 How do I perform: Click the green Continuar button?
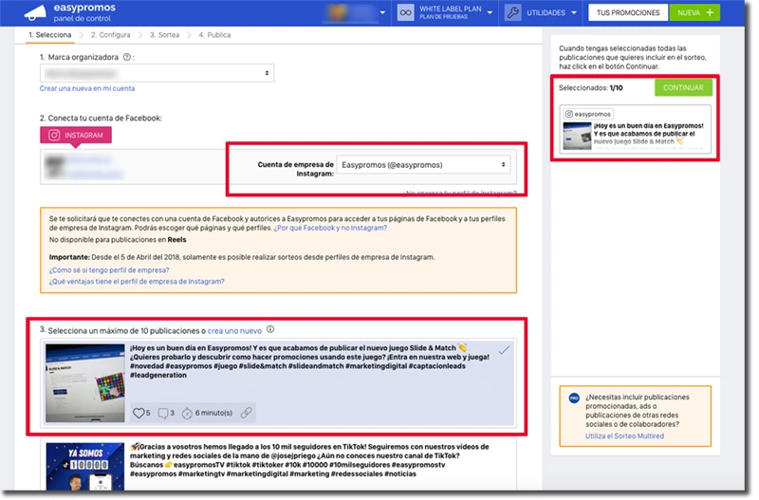tap(683, 87)
